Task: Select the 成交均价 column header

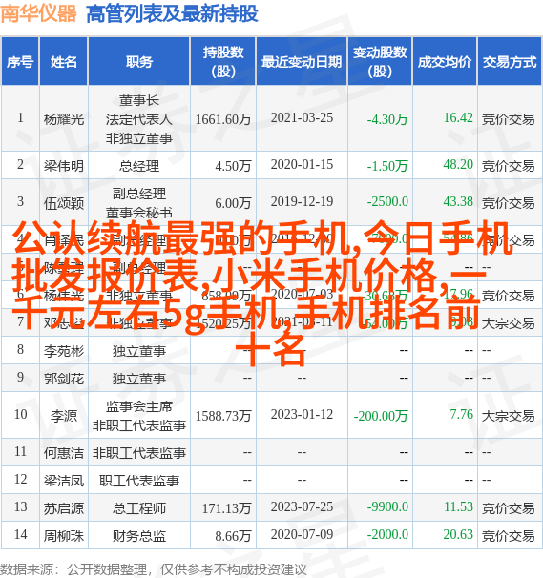Action: coord(445,62)
